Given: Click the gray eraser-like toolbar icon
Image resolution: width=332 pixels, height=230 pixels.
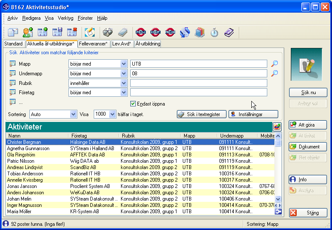Looking at the screenshot, I should point(123,32).
